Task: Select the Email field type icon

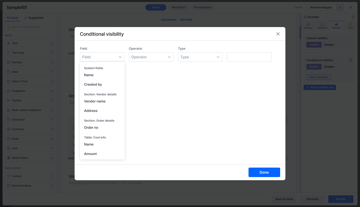Action: point(9,139)
